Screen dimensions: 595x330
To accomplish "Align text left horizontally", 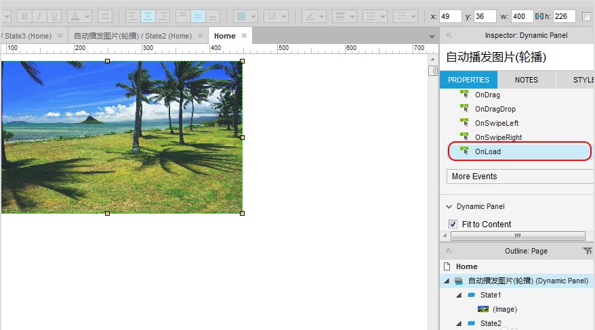I will (132, 16).
